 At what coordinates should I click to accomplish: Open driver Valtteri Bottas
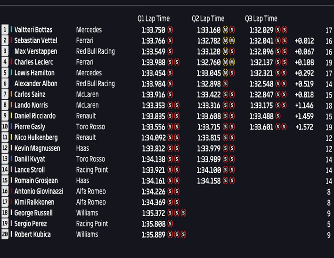click(33, 30)
